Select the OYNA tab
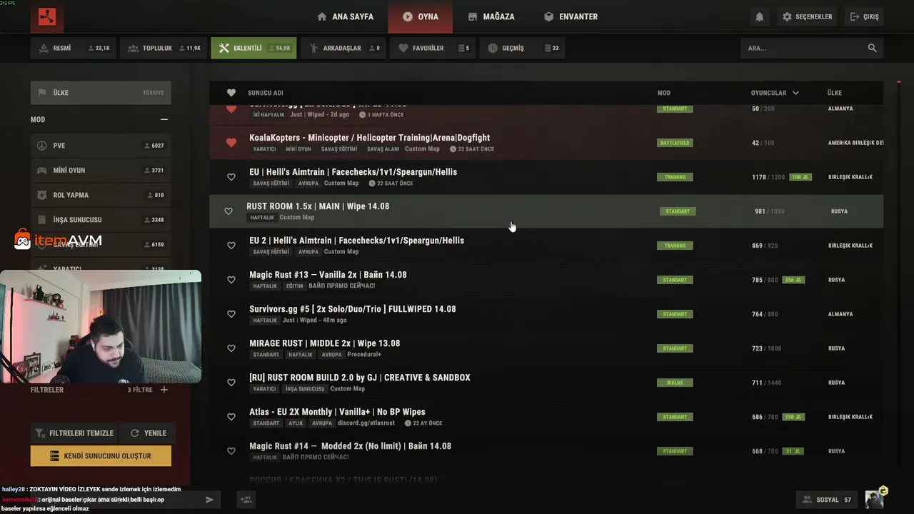Screen dimensions: 914x514 (x=421, y=16)
